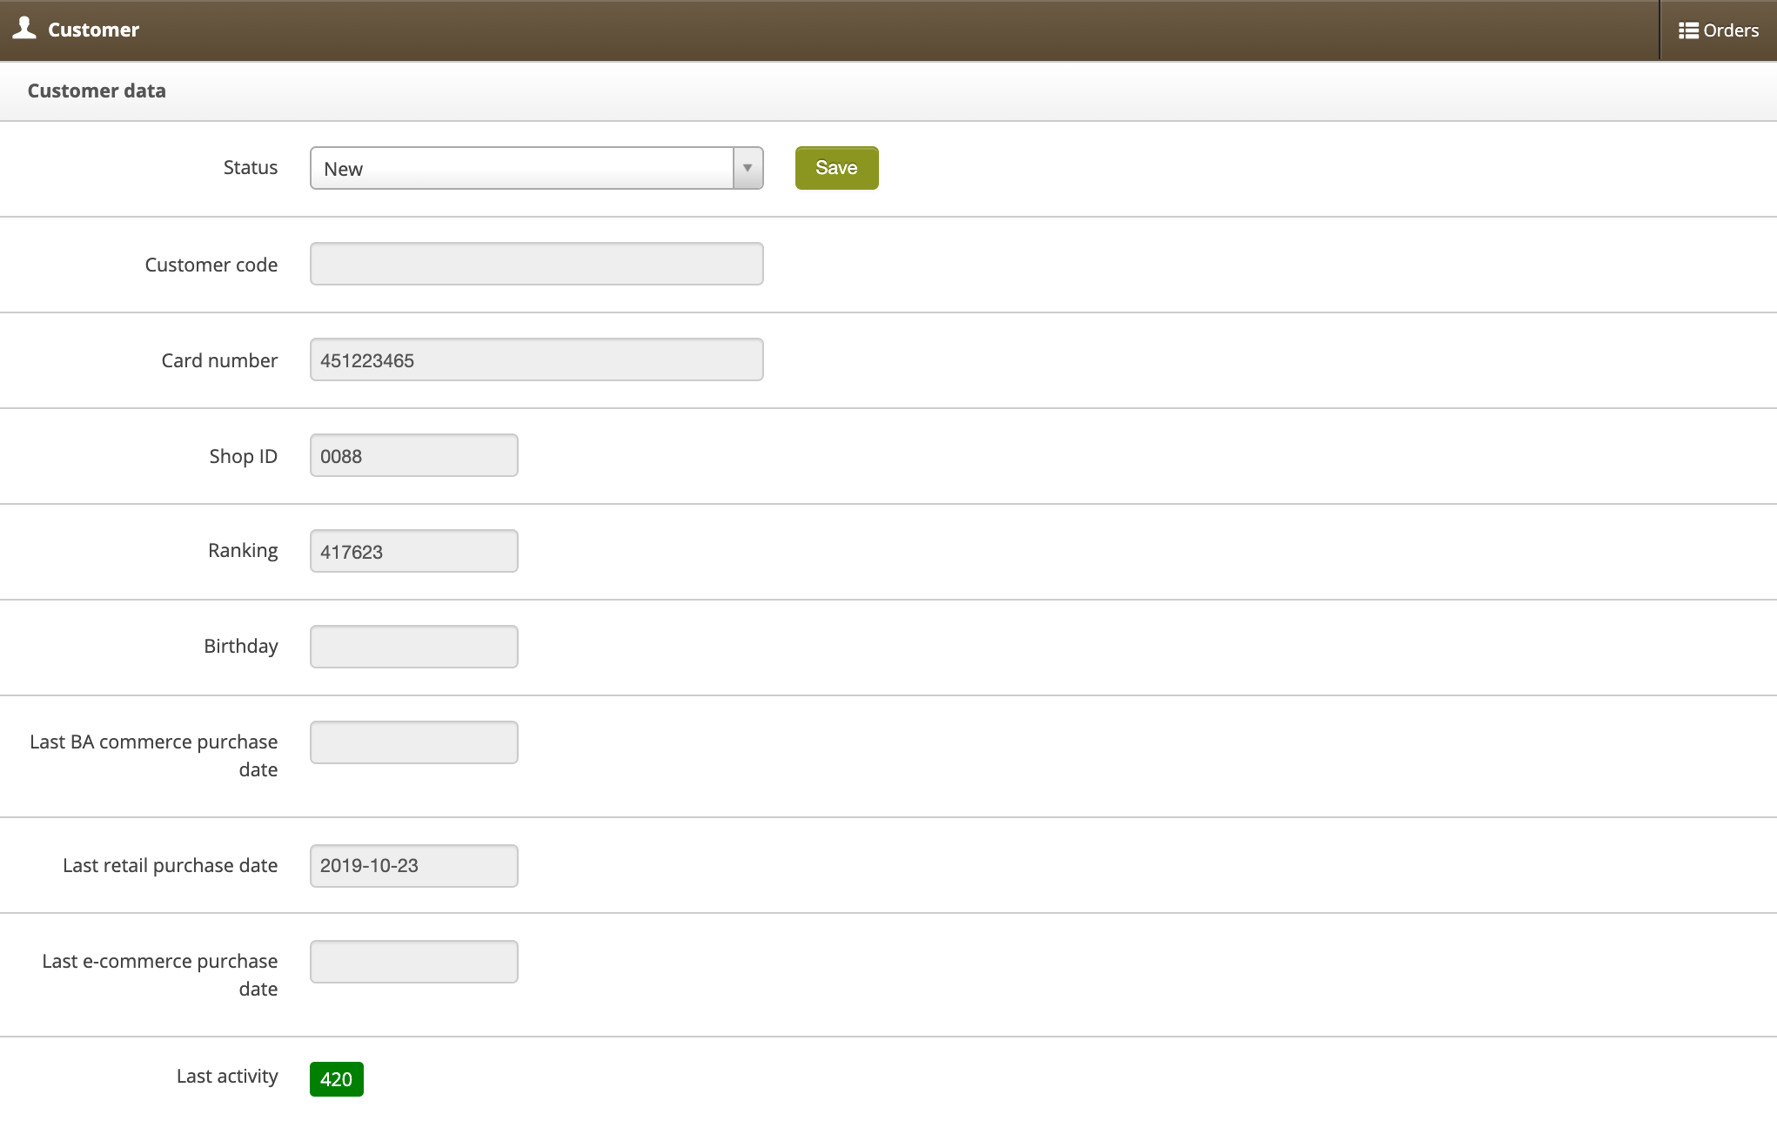
Task: Click the Card number label
Action: click(219, 360)
